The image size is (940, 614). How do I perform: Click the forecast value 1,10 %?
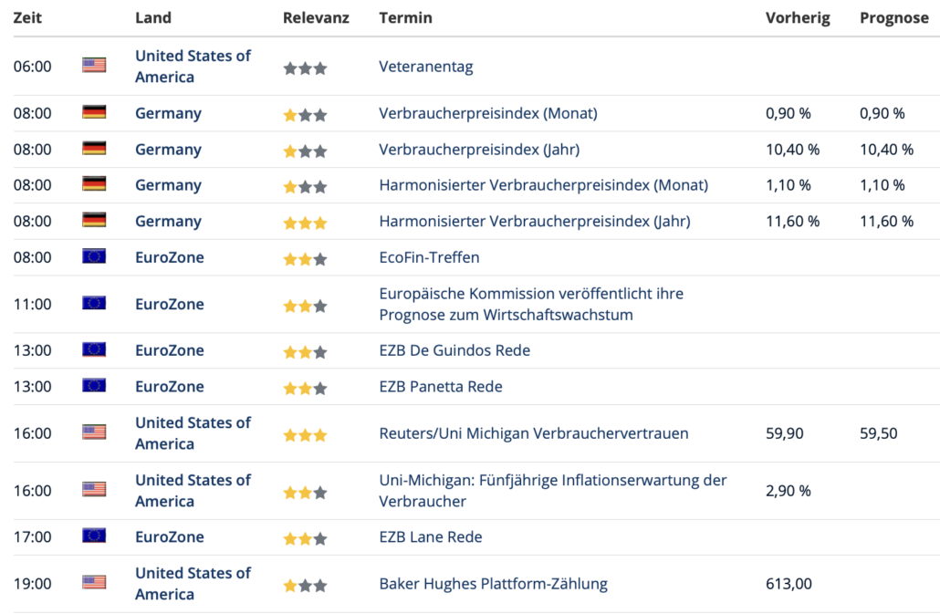[882, 185]
